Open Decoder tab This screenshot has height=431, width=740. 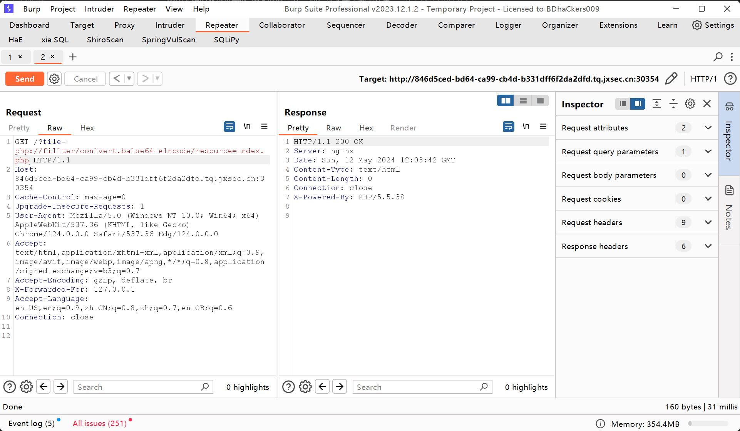402,25
